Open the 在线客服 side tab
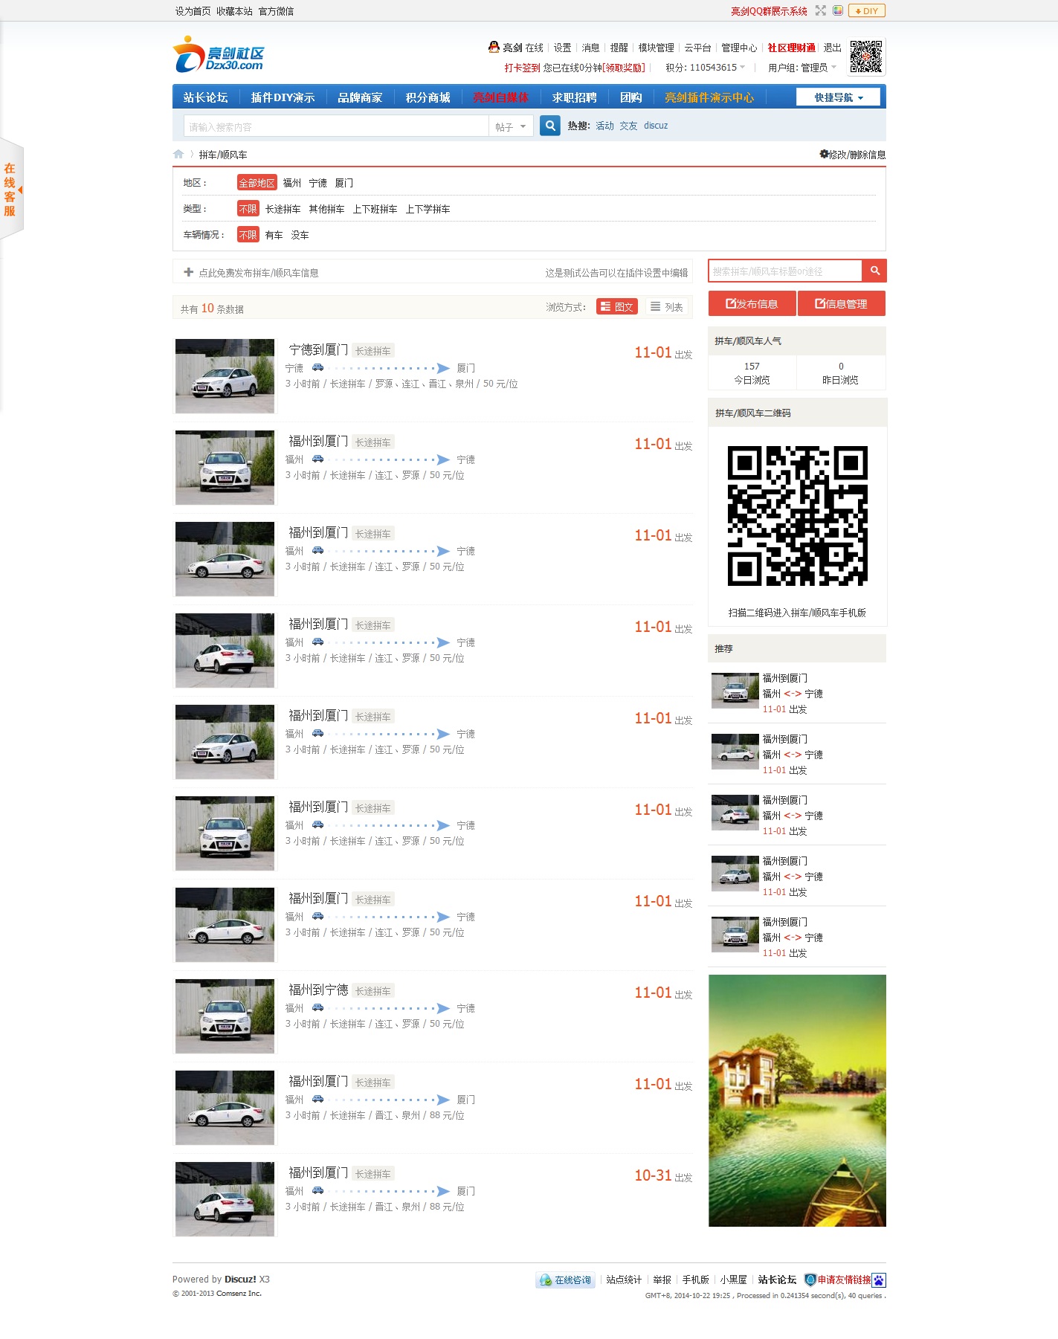 [12, 189]
